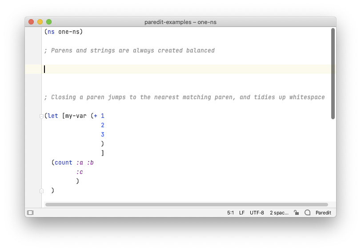
Task: Click the vertical scrollbar thumb
Action: click(333, 73)
